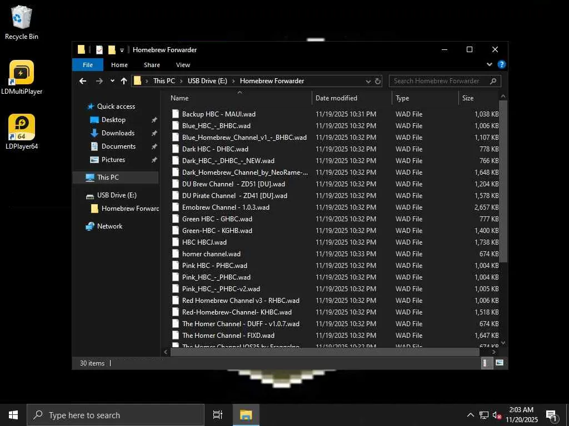Open Documents in the navigation pane
Image resolution: width=569 pixels, height=426 pixels.
pyautogui.click(x=118, y=146)
